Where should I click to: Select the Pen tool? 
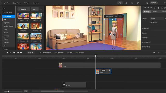pyautogui.click(x=6, y=3)
